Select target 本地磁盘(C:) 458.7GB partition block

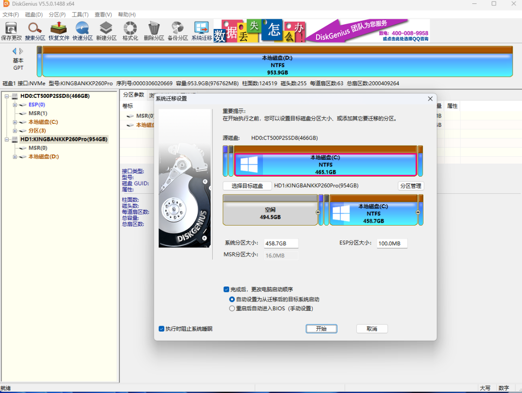pyautogui.click(x=374, y=211)
